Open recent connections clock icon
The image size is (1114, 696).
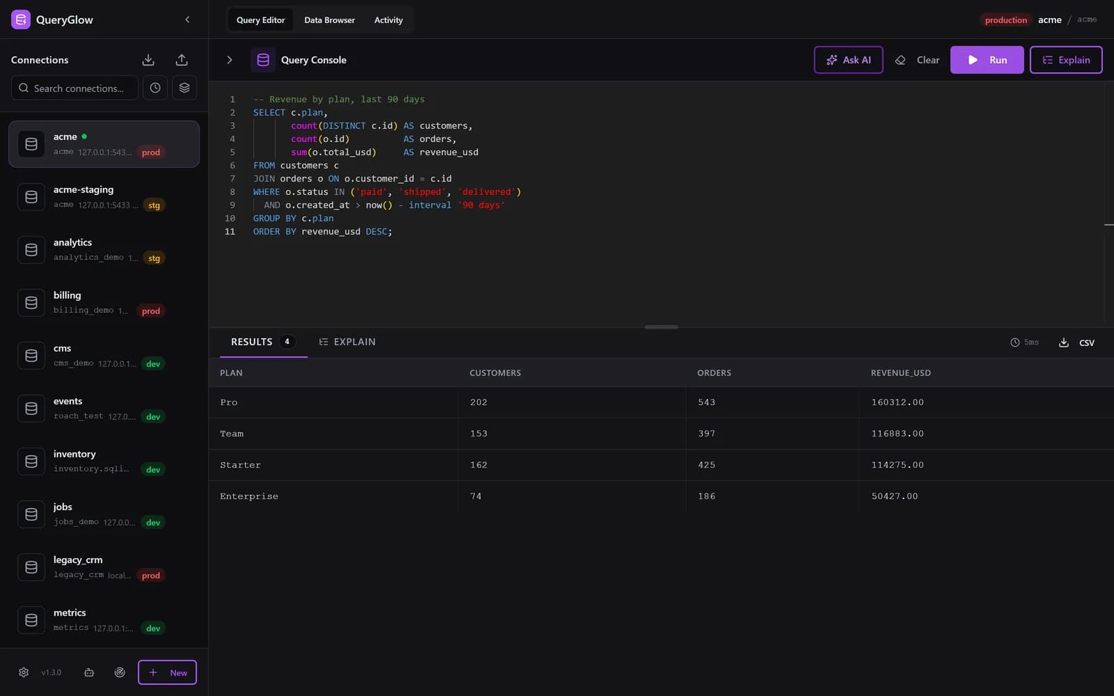(155, 88)
